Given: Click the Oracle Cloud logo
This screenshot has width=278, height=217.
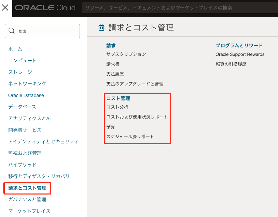Looking at the screenshot, I should click(45, 8).
